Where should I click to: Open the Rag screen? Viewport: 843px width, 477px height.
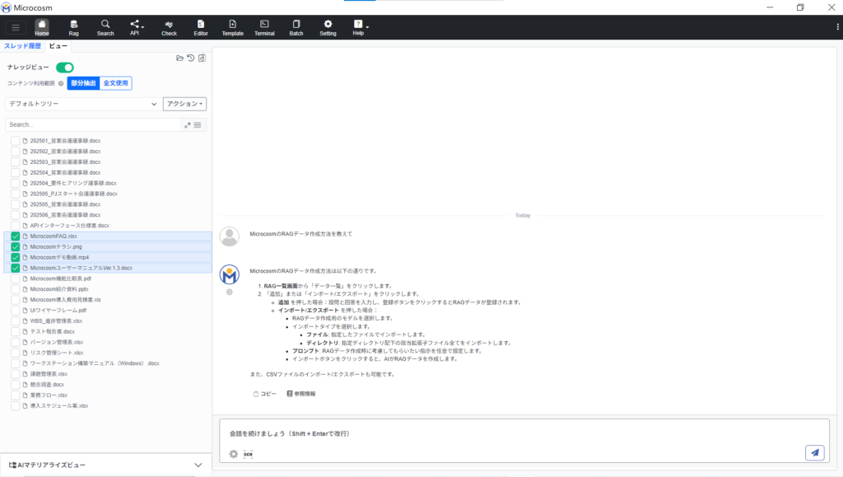(73, 27)
